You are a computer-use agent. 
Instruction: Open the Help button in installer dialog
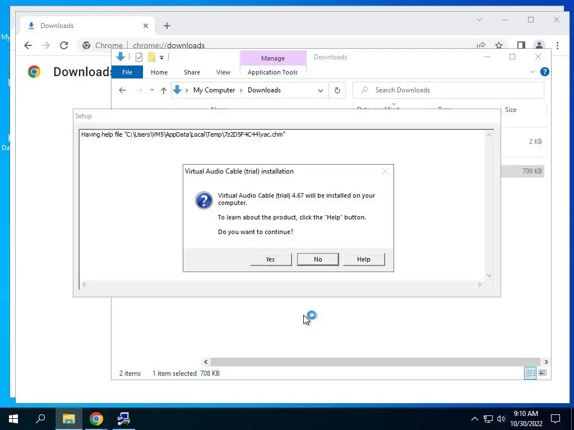pos(363,259)
